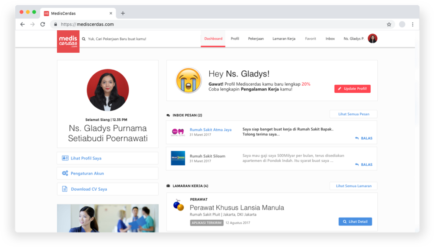Go to the Inbox nav item
The width and height of the screenshot is (434, 247).
(x=330, y=39)
